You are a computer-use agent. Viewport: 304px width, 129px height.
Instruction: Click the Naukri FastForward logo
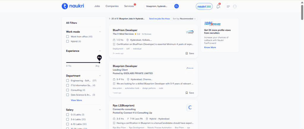click(213, 24)
